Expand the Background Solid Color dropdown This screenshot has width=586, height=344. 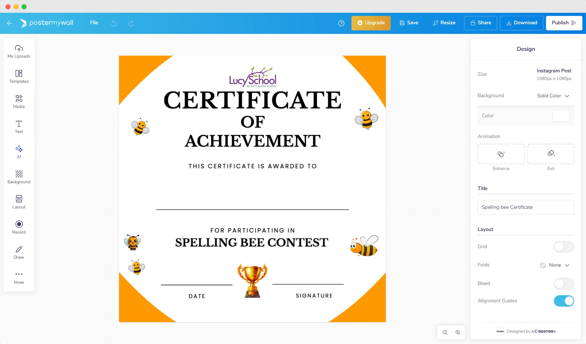(553, 96)
